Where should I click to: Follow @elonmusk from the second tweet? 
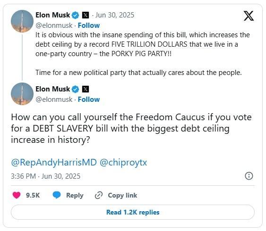click(x=89, y=99)
